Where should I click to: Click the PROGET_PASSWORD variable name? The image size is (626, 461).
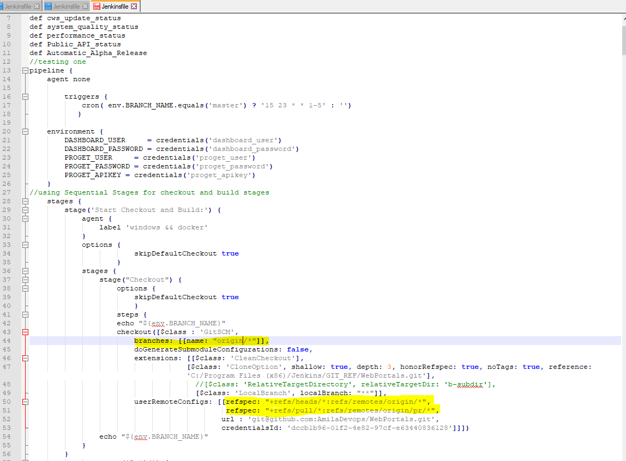pyautogui.click(x=98, y=167)
